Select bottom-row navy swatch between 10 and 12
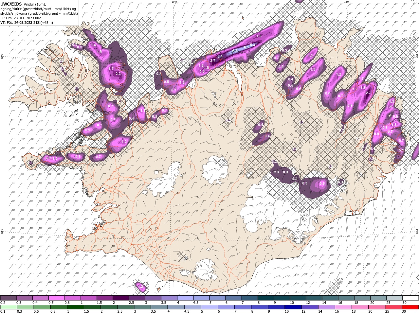The image size is (419, 314). [293, 307]
